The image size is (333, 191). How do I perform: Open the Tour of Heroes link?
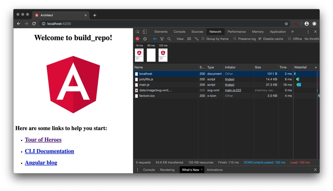click(43, 140)
